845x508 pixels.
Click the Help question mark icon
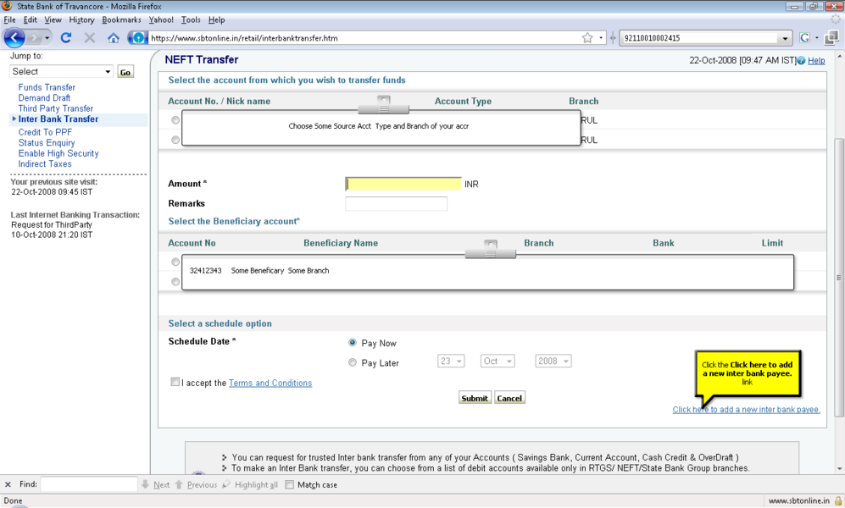pos(802,61)
